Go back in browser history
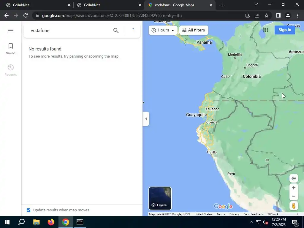 point(7,15)
